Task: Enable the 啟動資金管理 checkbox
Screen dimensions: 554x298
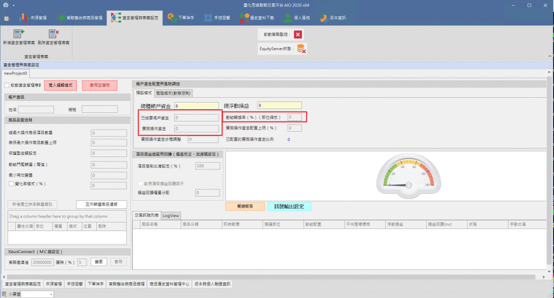Action: tap(6, 85)
